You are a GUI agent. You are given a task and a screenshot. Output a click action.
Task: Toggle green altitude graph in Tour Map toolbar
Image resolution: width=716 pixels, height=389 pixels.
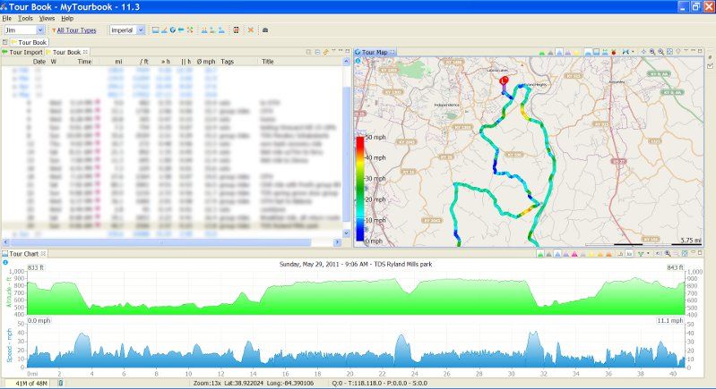point(541,53)
